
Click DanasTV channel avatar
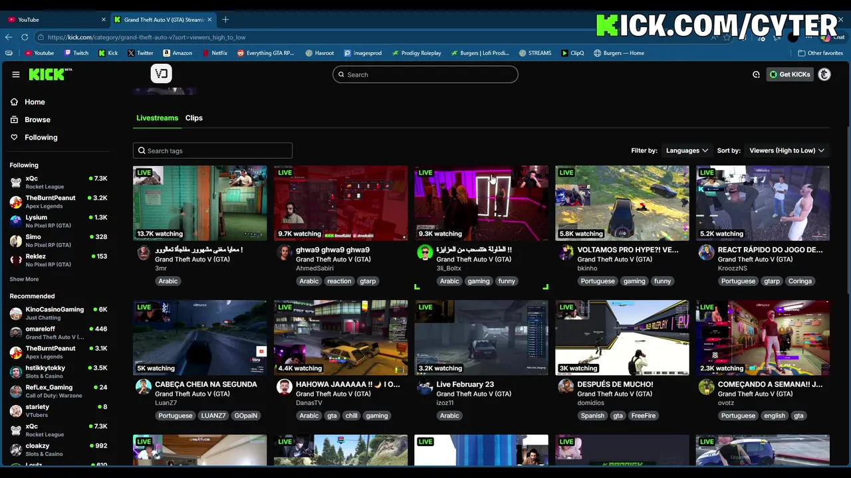(x=284, y=387)
